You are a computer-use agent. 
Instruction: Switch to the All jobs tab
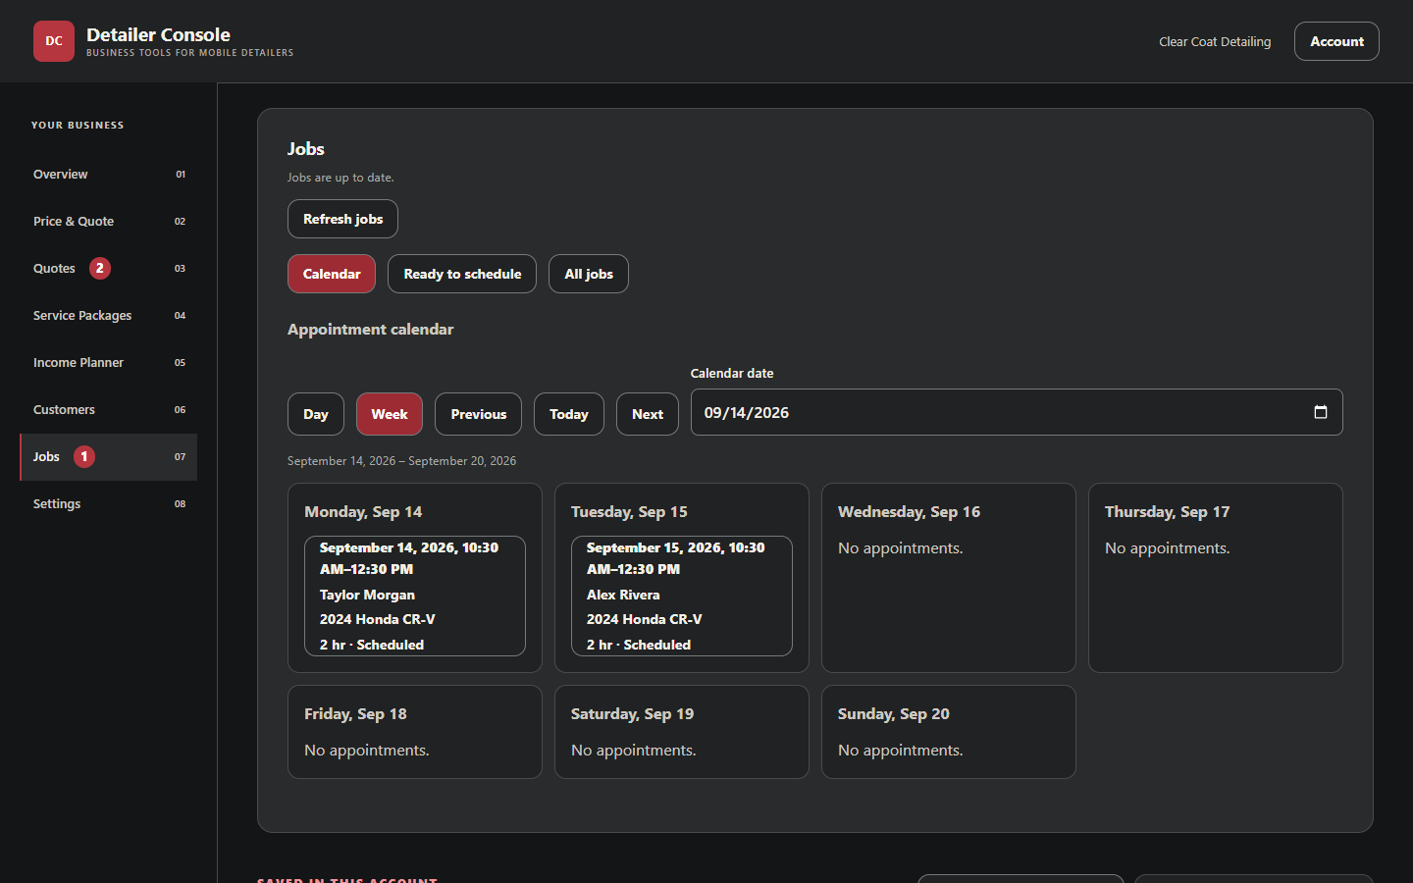[x=589, y=274]
